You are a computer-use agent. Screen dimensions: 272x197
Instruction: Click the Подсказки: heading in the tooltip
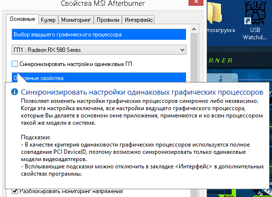coord(36,137)
